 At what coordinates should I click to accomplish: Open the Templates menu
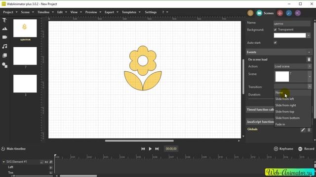click(131, 12)
